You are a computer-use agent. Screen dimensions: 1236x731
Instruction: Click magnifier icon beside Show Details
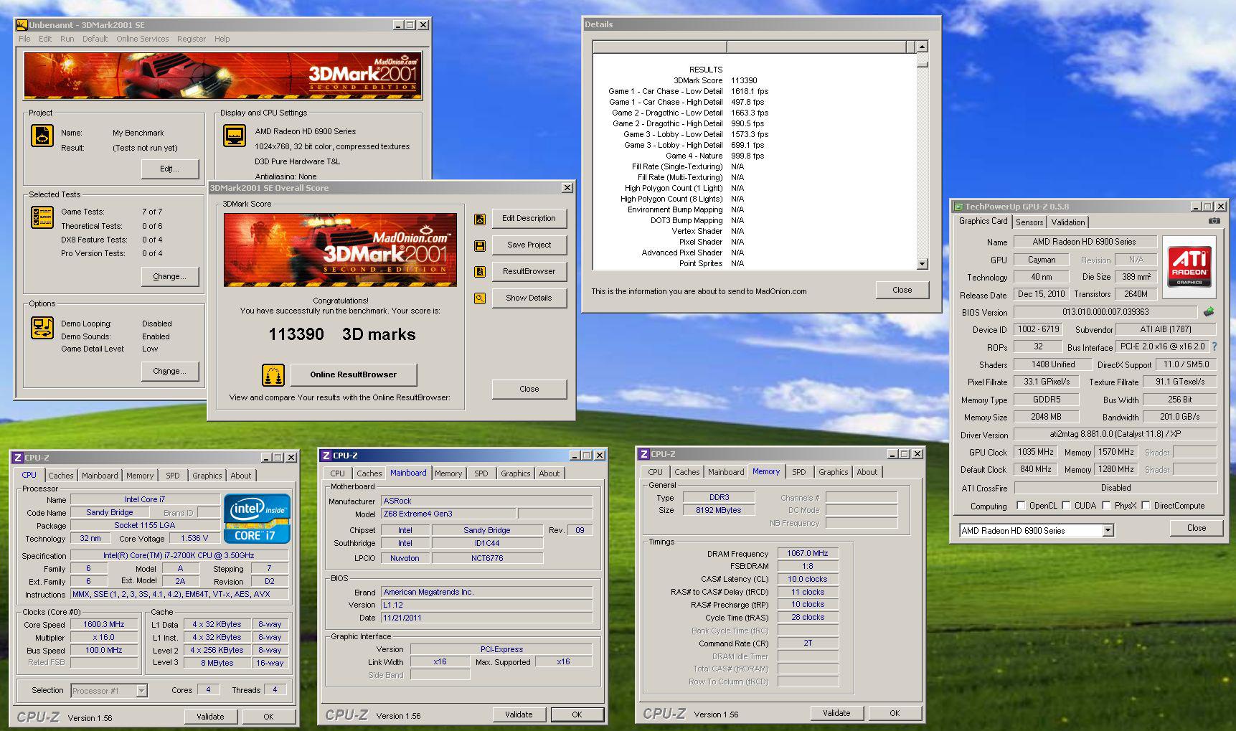(480, 298)
